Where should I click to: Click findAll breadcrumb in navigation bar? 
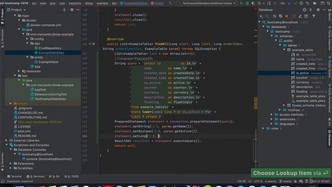(157, 3)
